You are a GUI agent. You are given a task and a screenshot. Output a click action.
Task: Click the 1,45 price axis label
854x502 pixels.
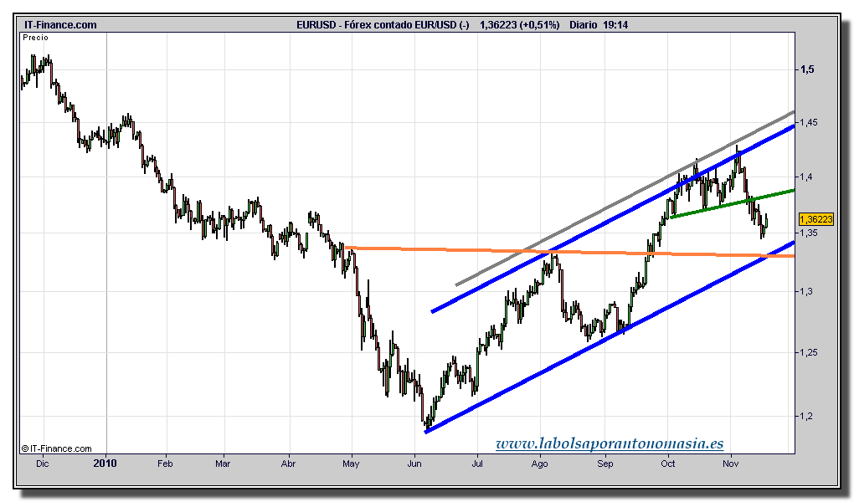(x=809, y=122)
